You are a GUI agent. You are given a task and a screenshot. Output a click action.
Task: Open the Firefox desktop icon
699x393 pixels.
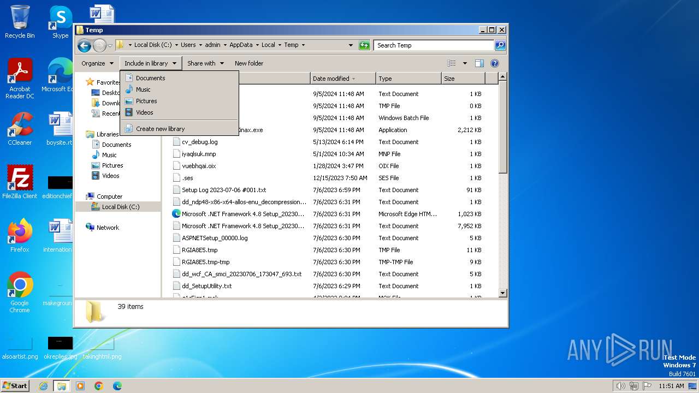pos(20,236)
